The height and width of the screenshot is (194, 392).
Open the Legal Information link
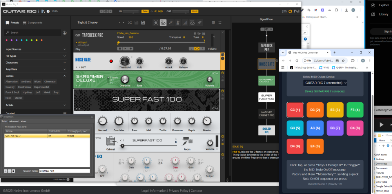154,191
